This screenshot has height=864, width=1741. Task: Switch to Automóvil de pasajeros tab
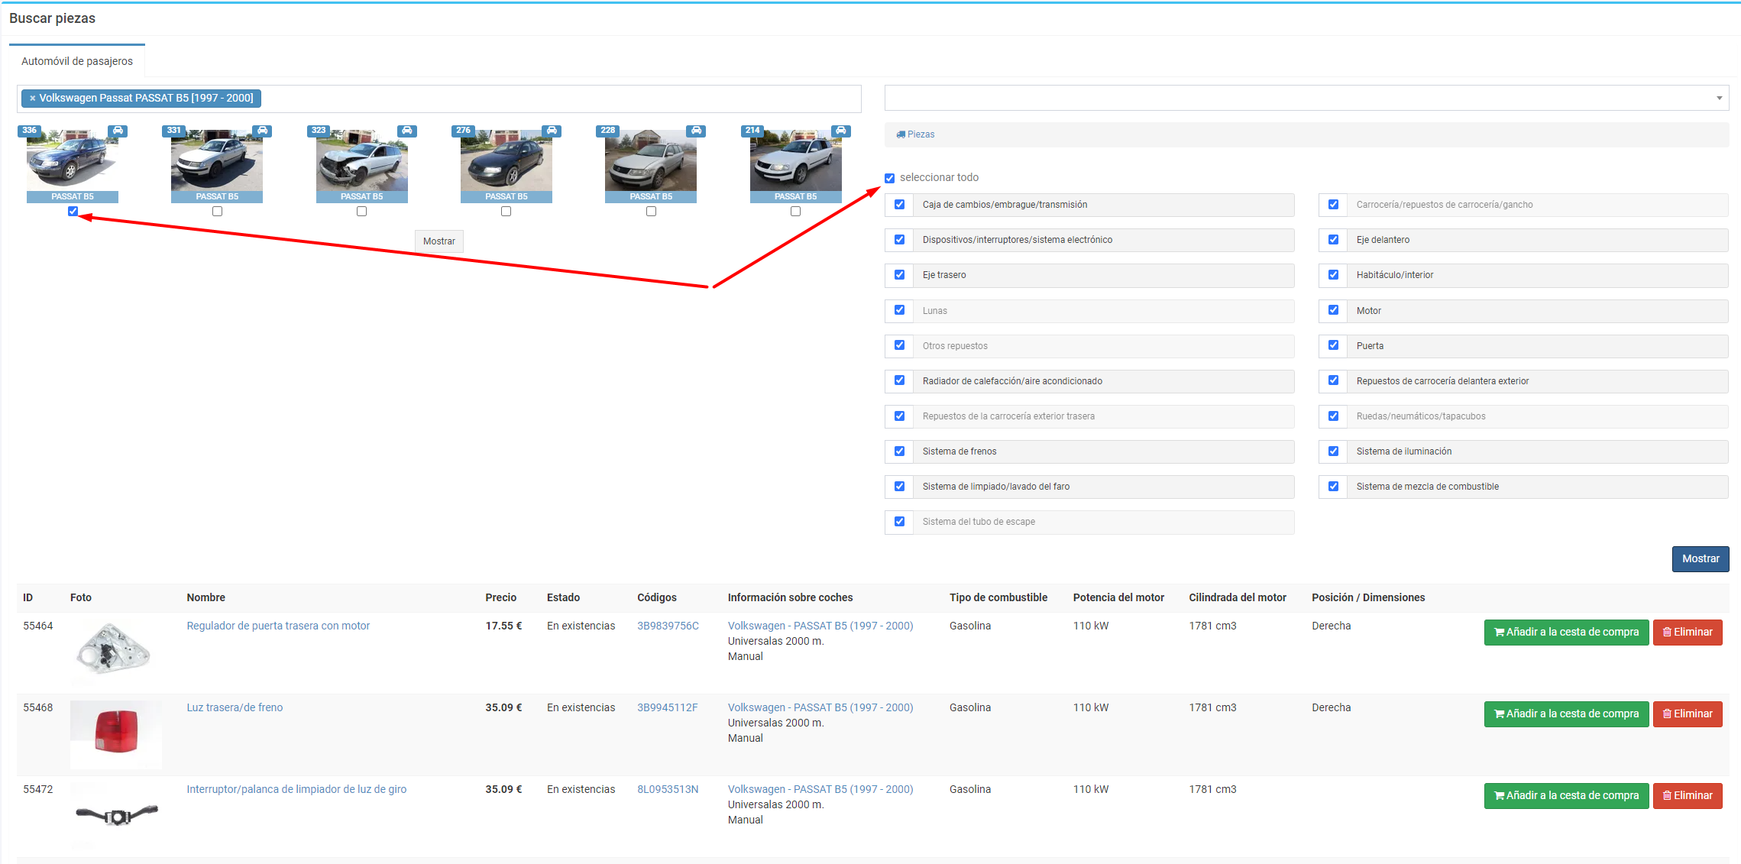pos(77,61)
